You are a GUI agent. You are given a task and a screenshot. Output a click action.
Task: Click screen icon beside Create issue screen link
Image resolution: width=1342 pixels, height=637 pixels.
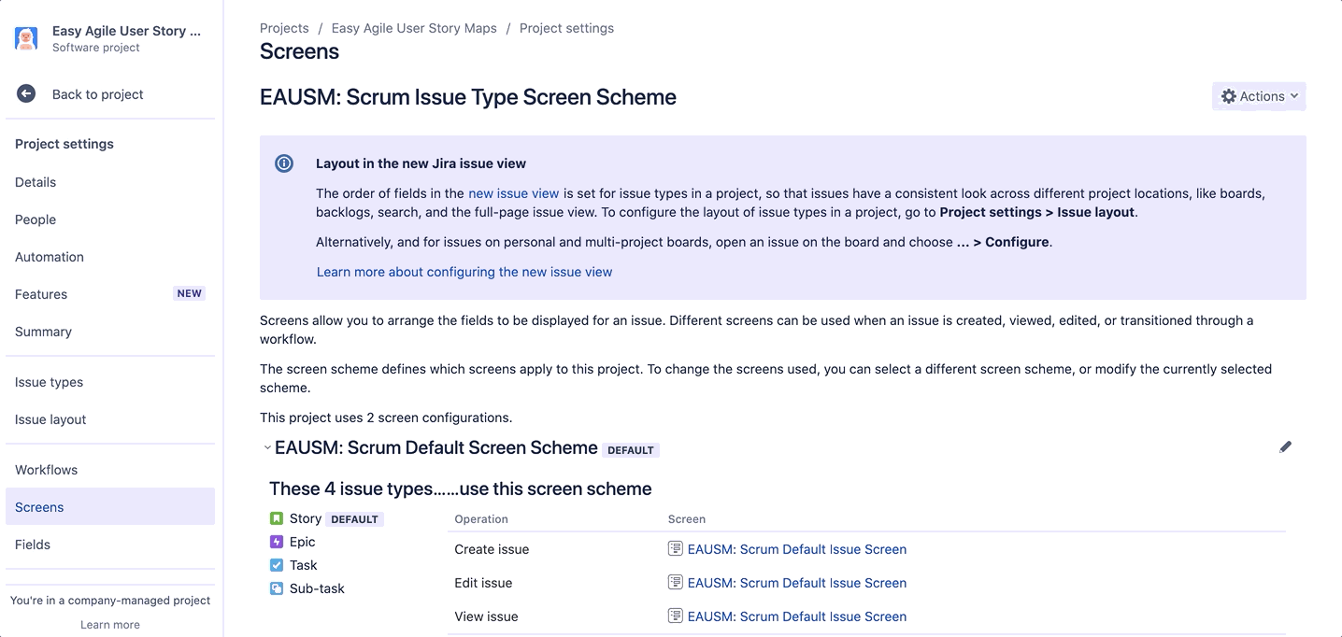(676, 549)
